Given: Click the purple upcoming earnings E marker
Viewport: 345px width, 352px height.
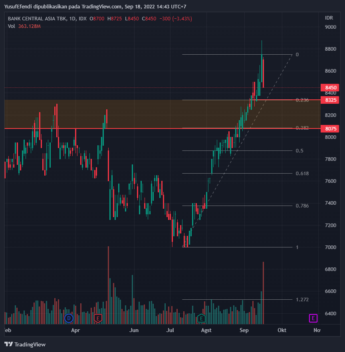Looking at the screenshot, I should click(x=313, y=318).
